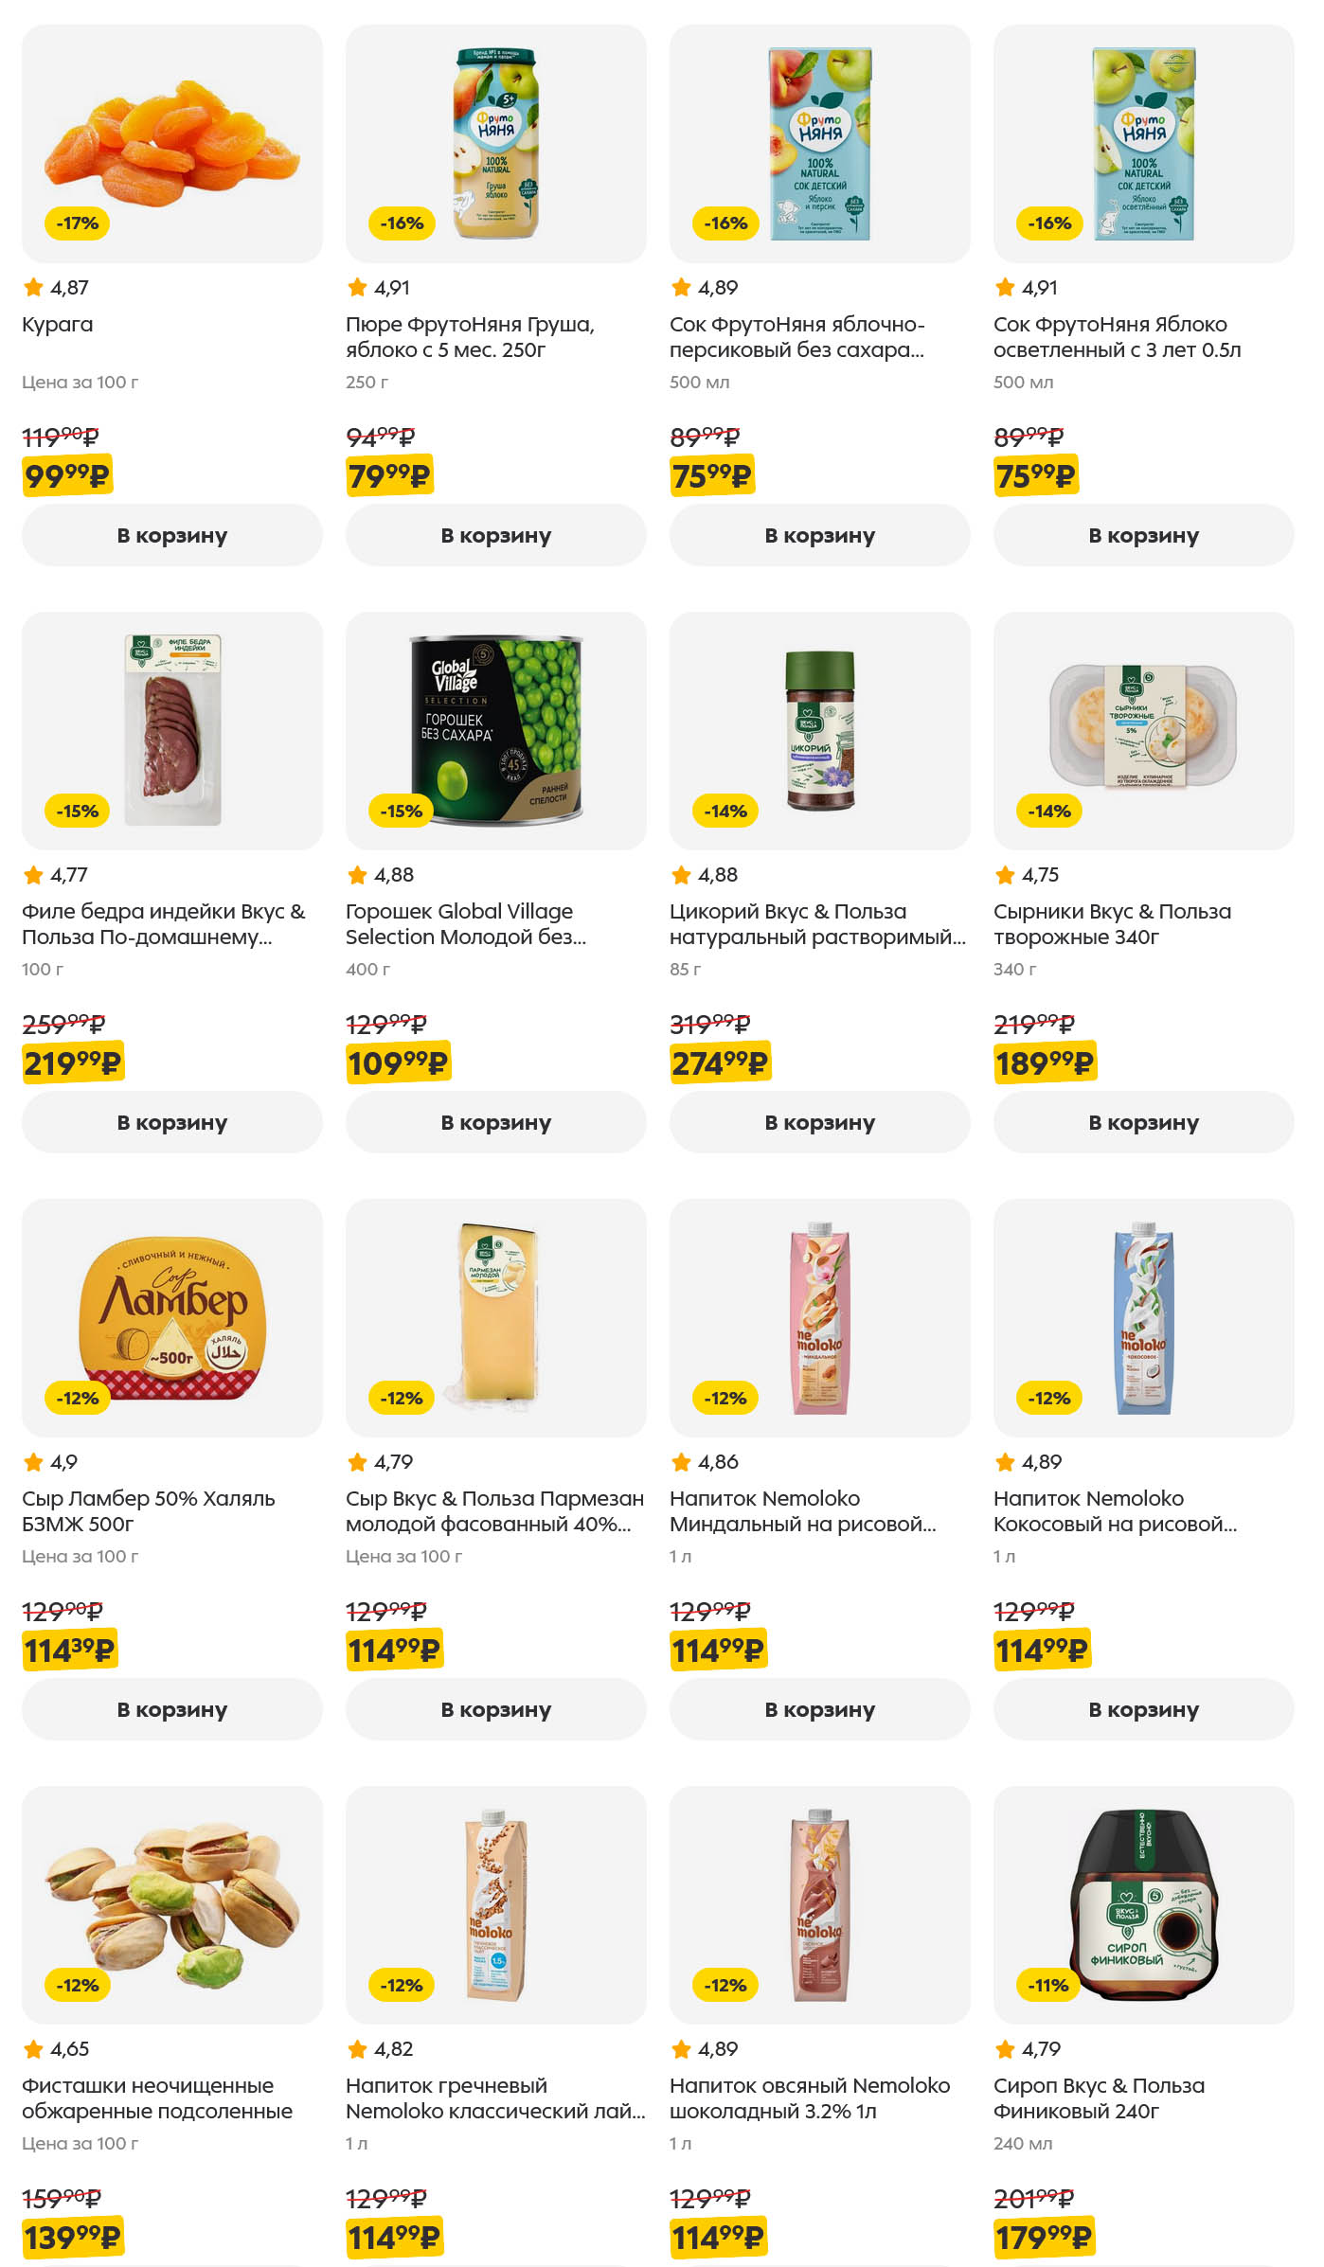Click the -15% badge on the Global Village peas

(401, 811)
